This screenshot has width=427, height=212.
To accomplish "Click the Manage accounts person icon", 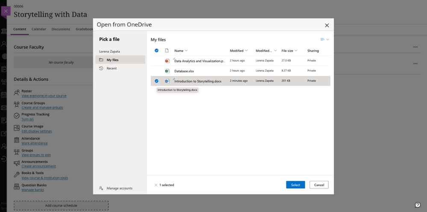I will 101,188.
